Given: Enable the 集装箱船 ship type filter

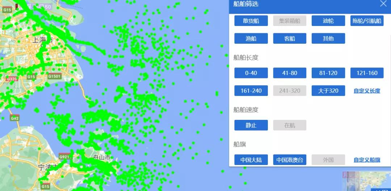Looking at the screenshot, I should [x=290, y=21].
